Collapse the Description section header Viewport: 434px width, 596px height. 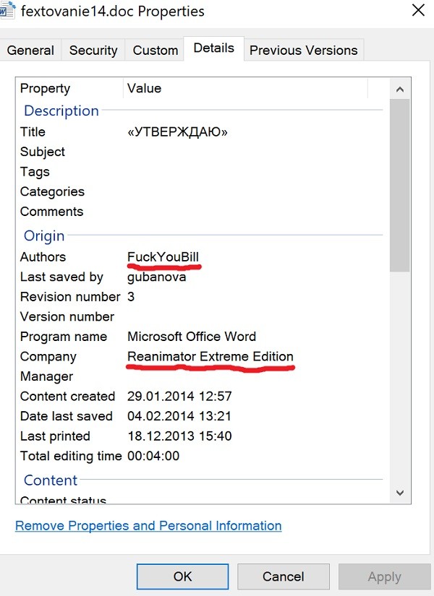coord(61,111)
